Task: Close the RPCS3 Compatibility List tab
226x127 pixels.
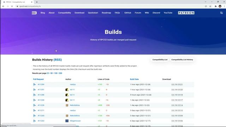Action: point(32,2)
